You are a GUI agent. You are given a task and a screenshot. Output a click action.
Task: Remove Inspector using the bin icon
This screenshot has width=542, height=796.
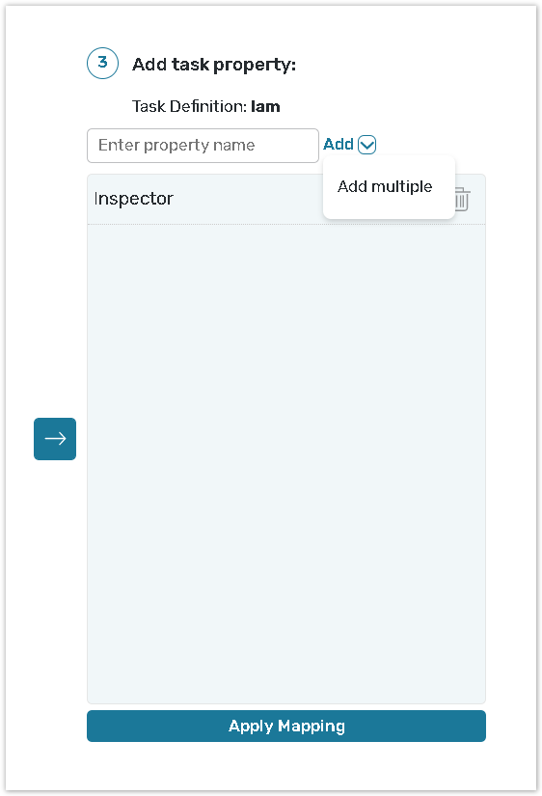tap(462, 199)
